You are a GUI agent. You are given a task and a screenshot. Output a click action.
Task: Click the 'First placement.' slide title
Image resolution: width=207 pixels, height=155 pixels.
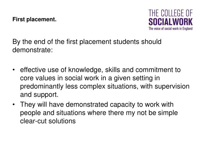(x=34, y=20)
